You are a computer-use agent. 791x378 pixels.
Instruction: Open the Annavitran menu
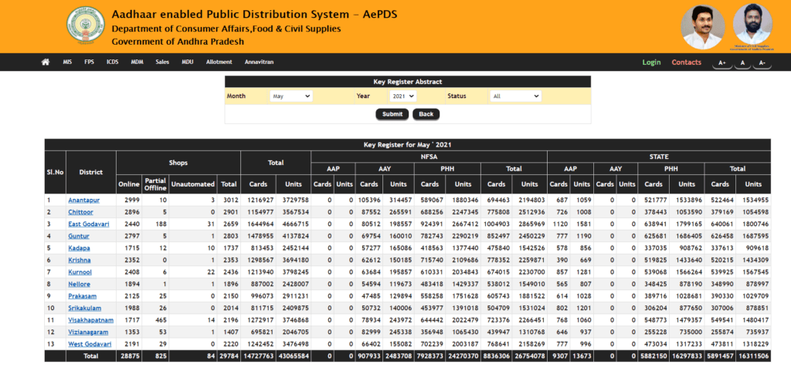coord(260,62)
